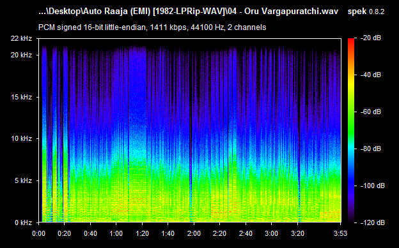
Task: Select the 10 kHz frequency axis label
Action: point(21,138)
